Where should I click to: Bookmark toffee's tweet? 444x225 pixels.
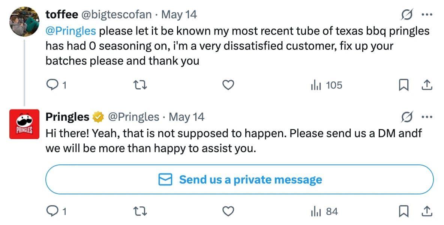coord(403,86)
